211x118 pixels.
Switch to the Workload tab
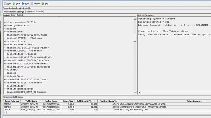(30, 12)
